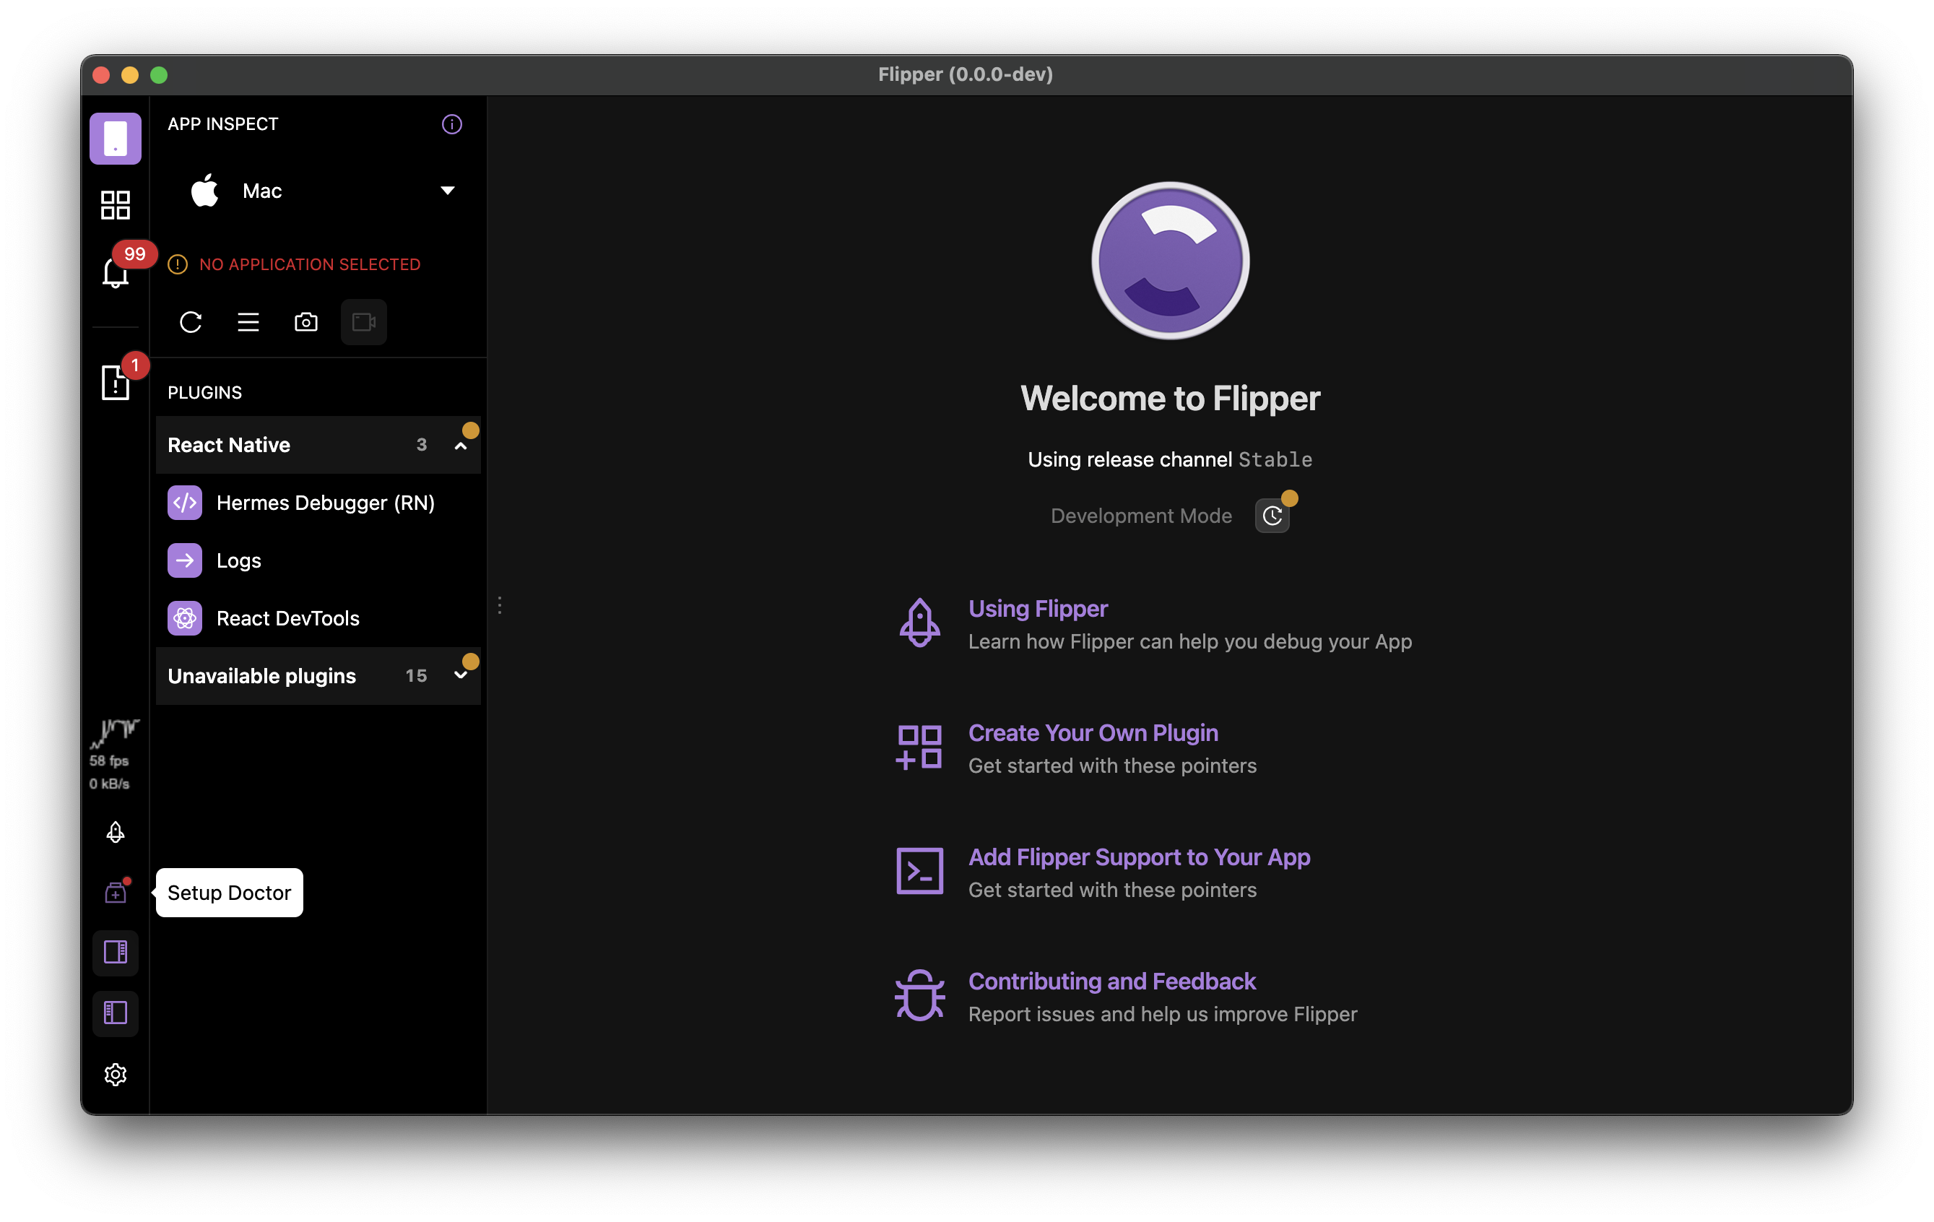
Task: Toggle the left sidebar visibility
Action: click(x=115, y=1013)
